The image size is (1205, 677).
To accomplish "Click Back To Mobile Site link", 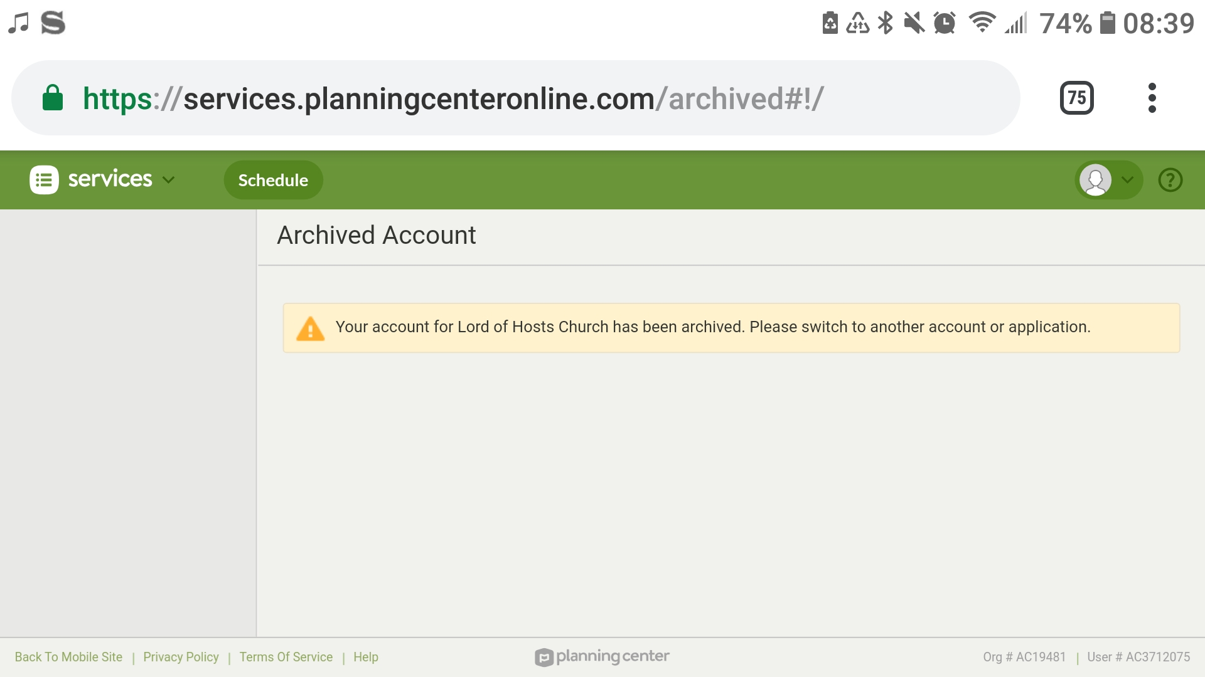I will (68, 657).
